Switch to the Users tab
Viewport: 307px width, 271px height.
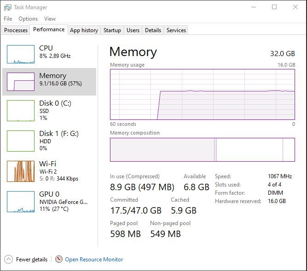pyautogui.click(x=133, y=30)
